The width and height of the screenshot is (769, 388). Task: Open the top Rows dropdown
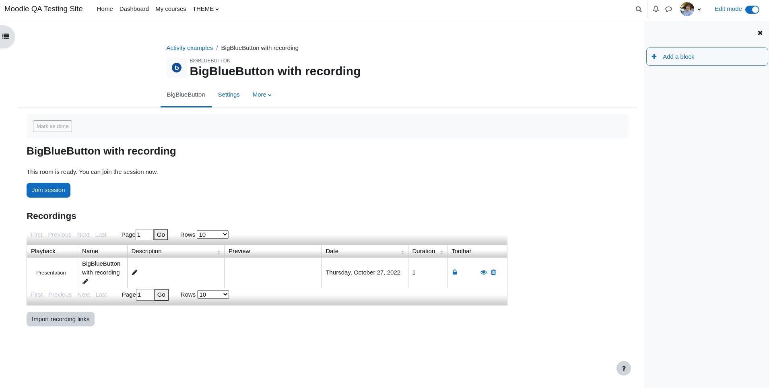212,235
